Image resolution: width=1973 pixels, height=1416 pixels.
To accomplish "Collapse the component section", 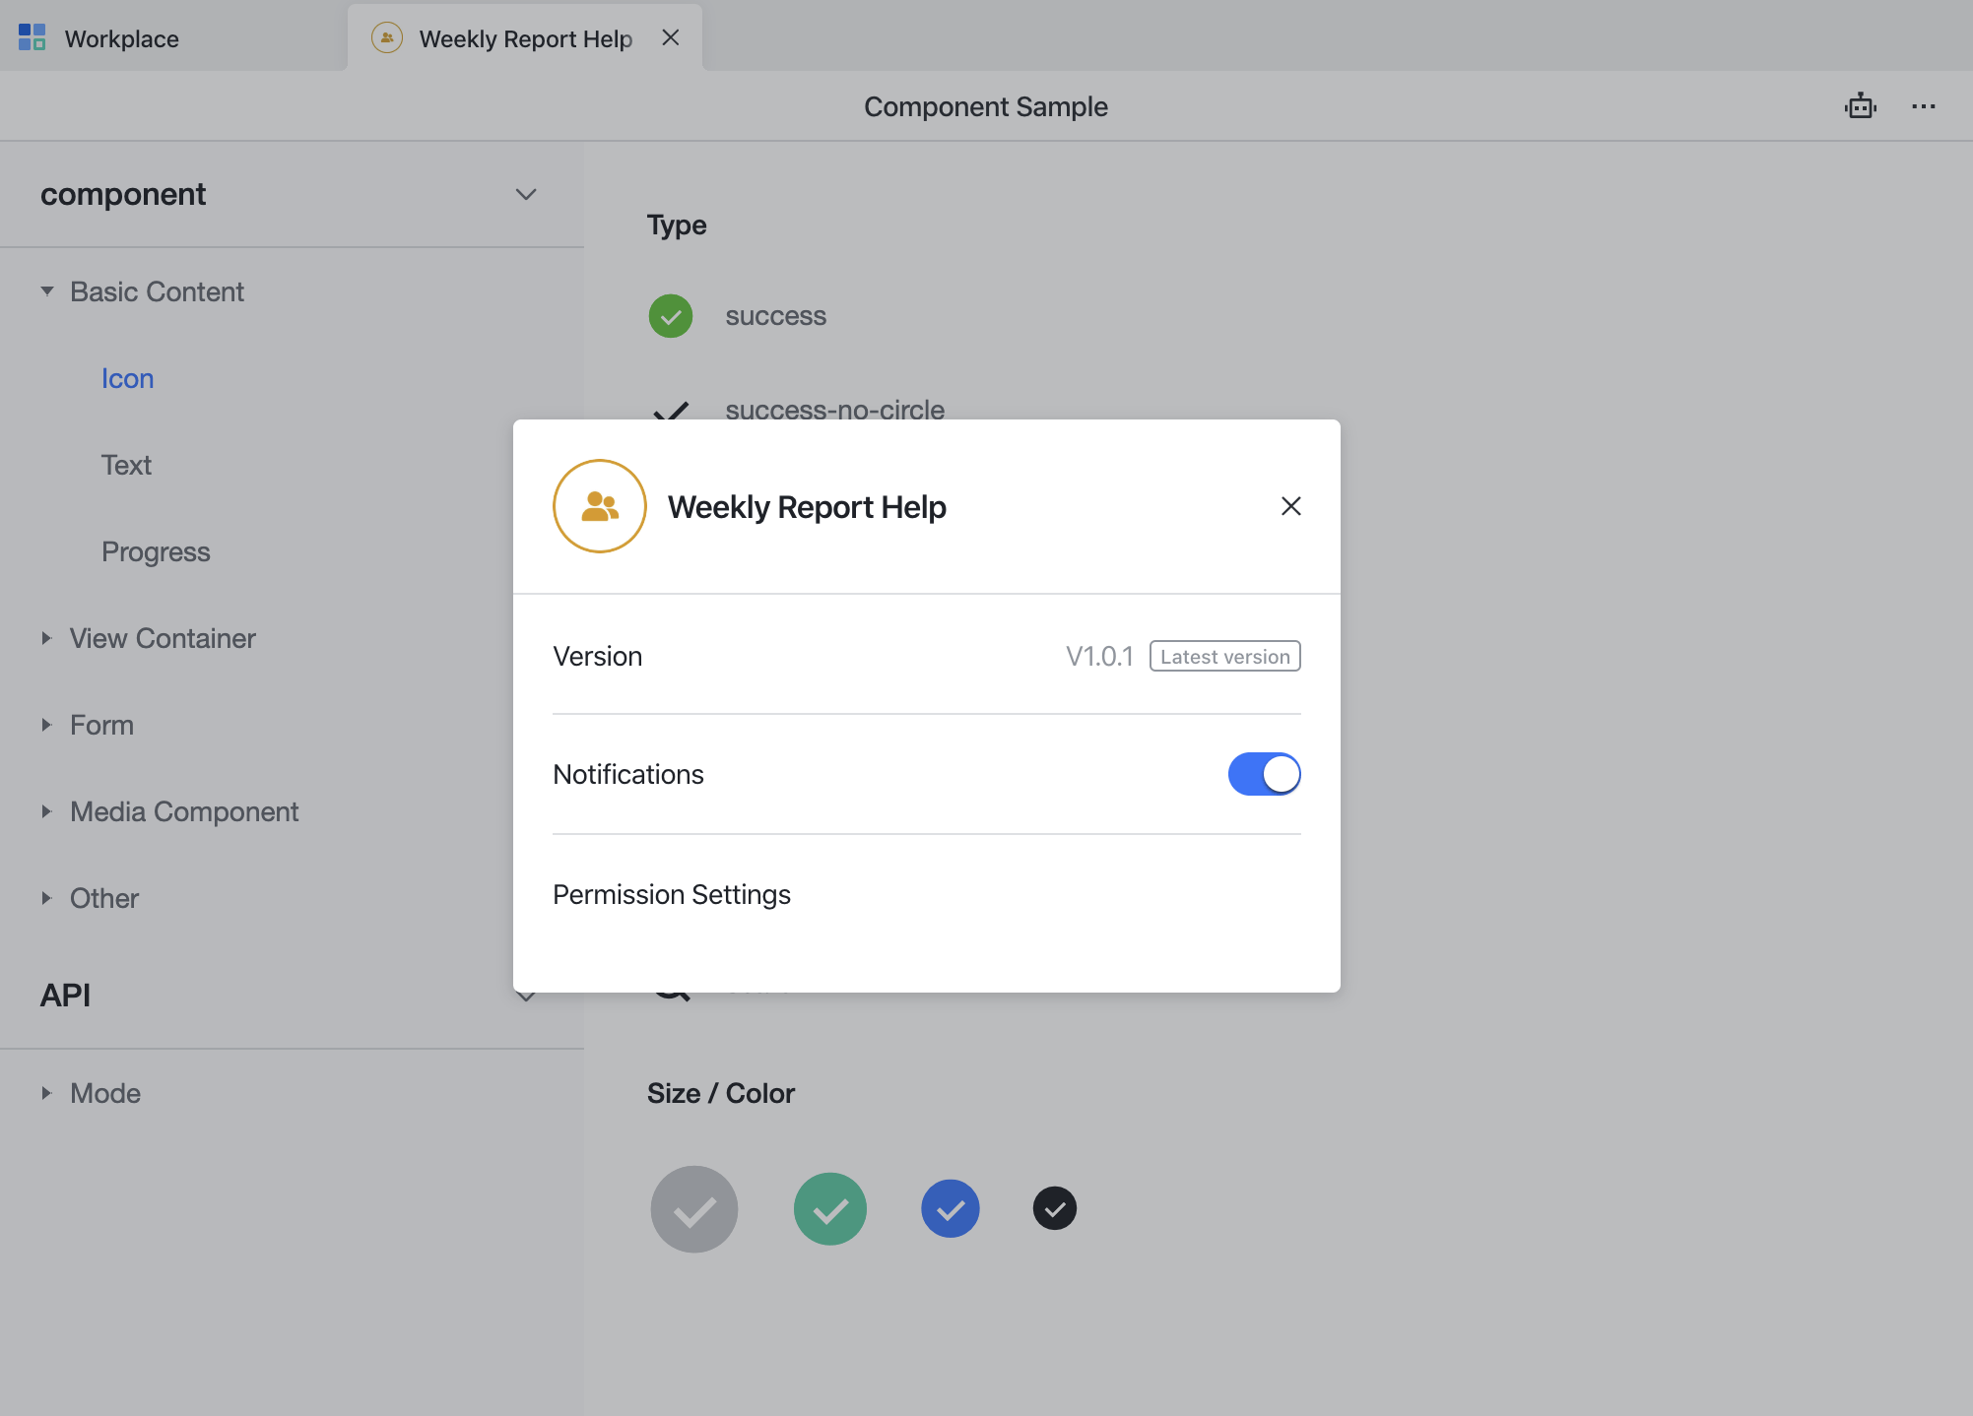I will click(x=526, y=194).
